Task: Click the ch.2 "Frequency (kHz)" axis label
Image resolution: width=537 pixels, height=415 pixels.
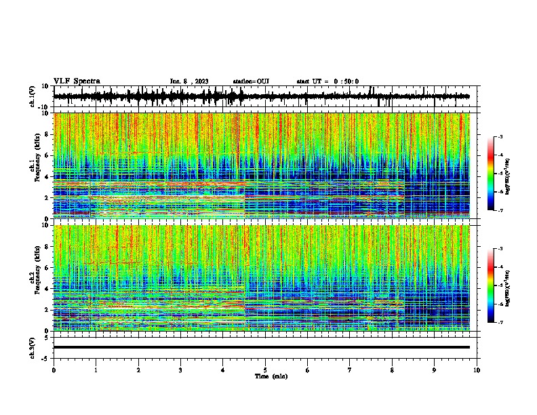Action: pos(37,270)
